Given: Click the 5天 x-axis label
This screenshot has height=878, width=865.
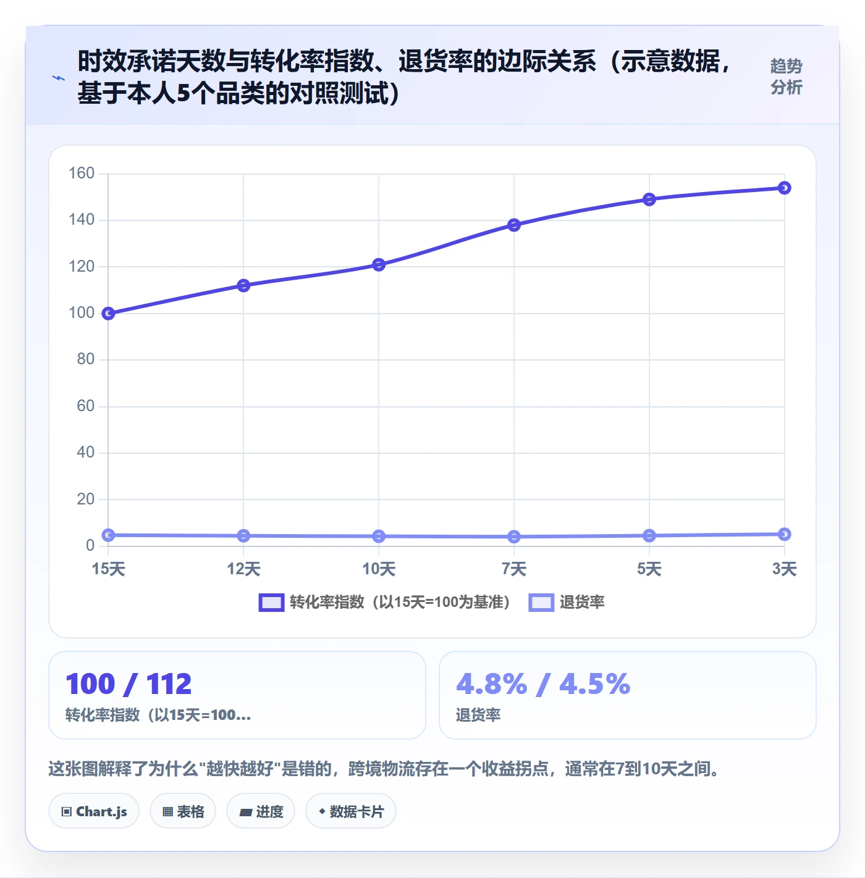Looking at the screenshot, I should pyautogui.click(x=649, y=569).
